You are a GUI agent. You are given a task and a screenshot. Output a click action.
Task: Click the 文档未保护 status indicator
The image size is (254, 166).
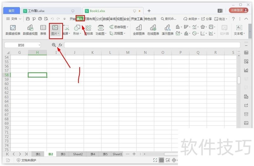pos(26,160)
